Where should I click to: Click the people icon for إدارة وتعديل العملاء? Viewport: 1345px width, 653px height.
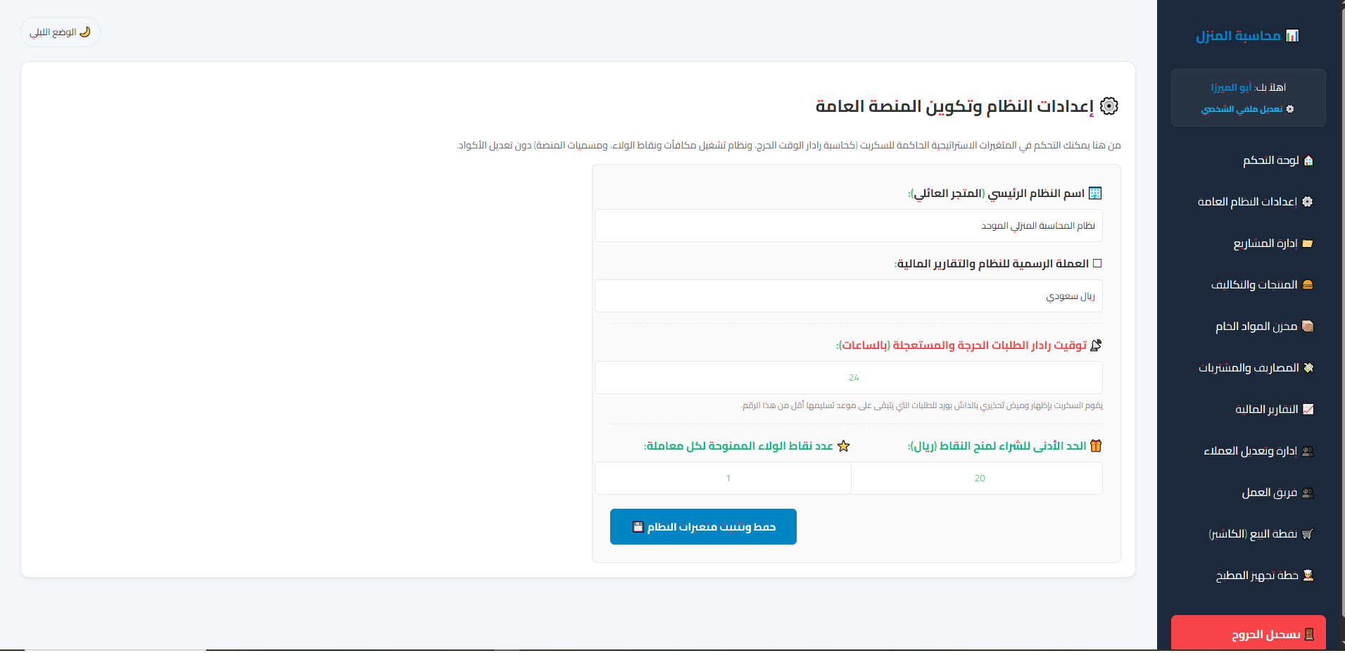point(1308,451)
